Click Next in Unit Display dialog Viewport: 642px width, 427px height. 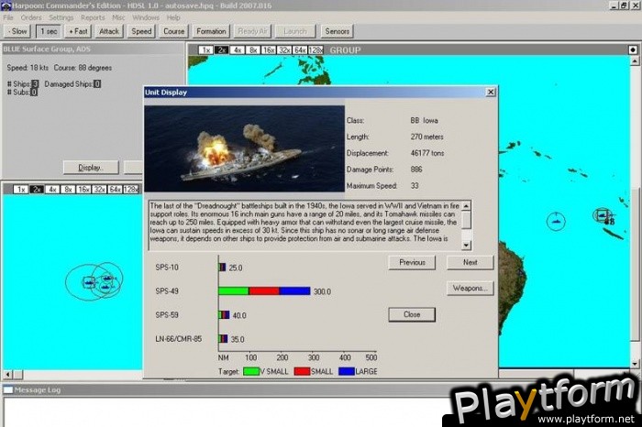tap(470, 263)
